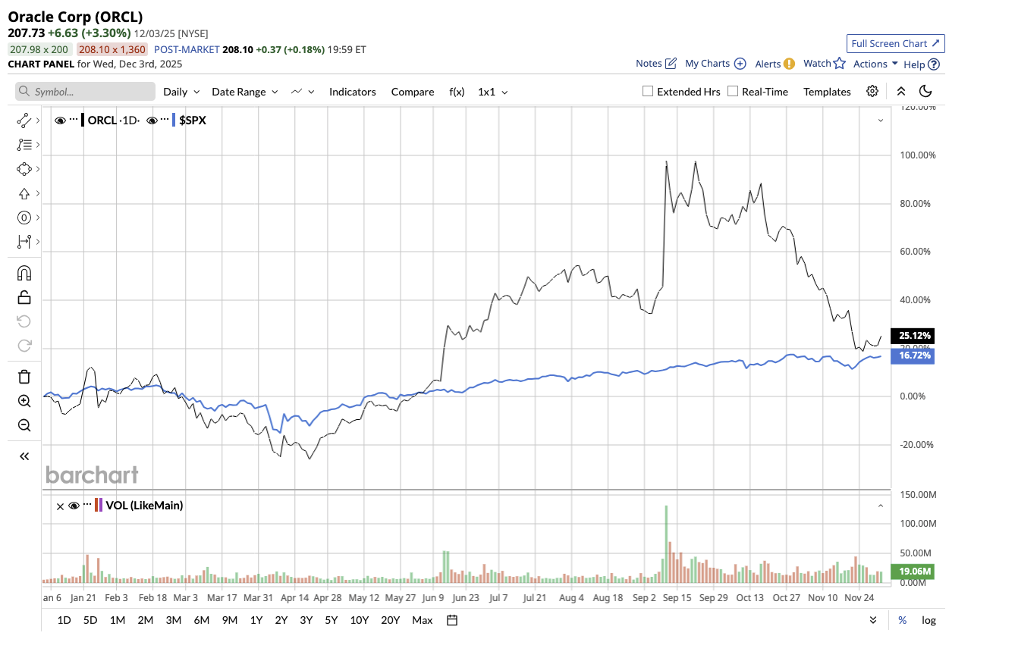Screen dimensions: 1015x664
Task: Zoom out using the magnifier minus icon
Action: click(24, 425)
